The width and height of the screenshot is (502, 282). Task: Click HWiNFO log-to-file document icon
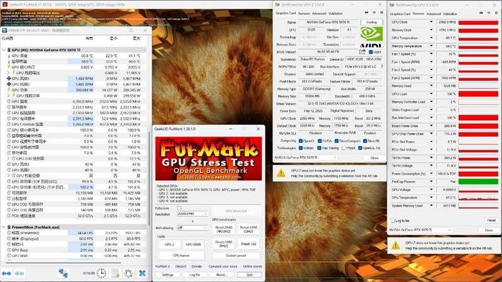point(115,273)
